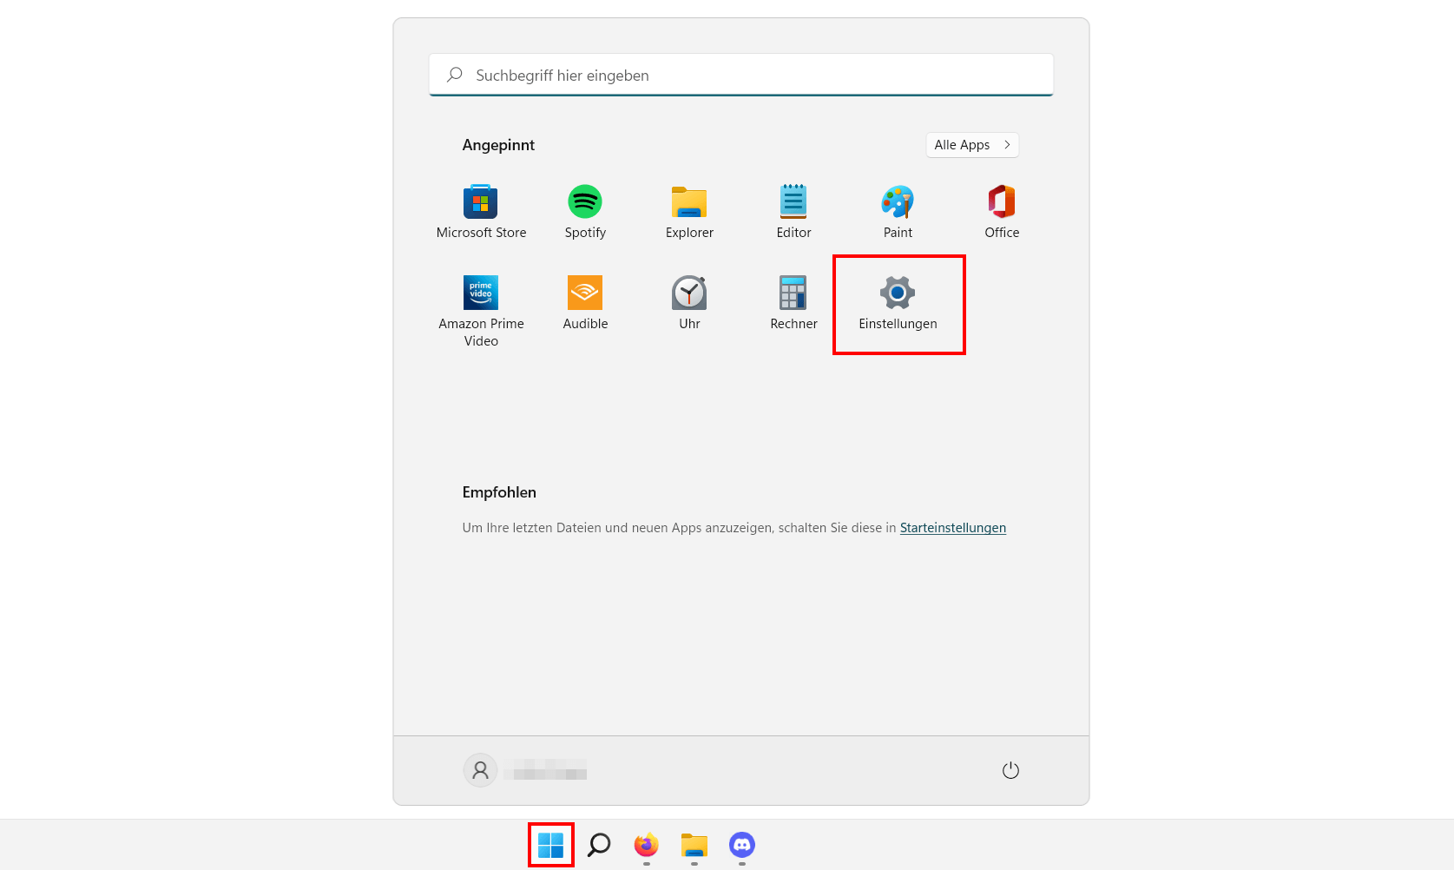Screen dimensions: 1454x870
Task: Launch Spotify from pinned apps
Action: (585, 212)
